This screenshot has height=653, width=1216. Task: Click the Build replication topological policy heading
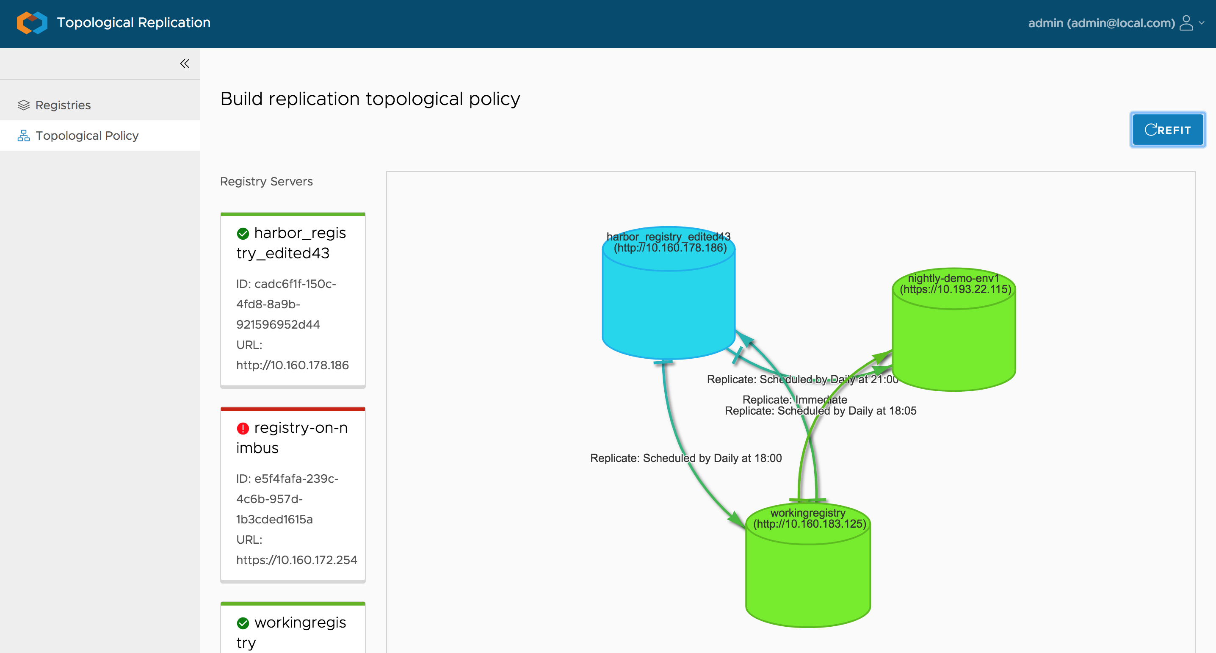pos(370,99)
